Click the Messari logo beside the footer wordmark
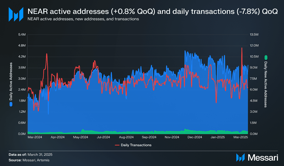The height and width of the screenshot is (166, 284). [240, 157]
